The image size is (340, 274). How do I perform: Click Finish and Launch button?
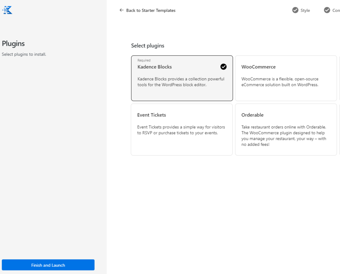48,265
